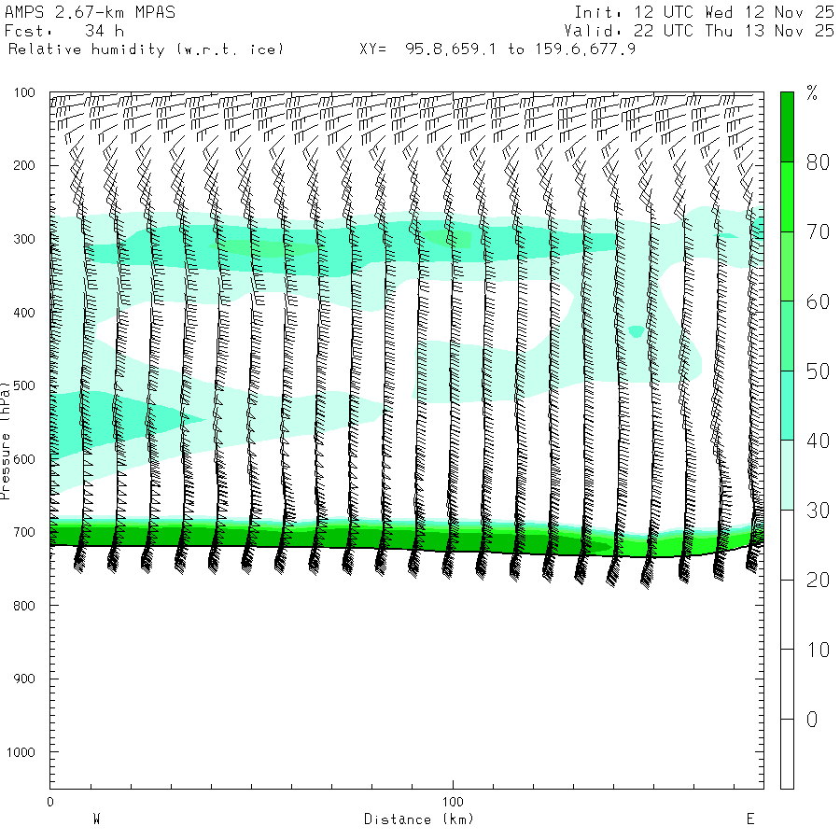Click the 10 colorbar label
Image resolution: width=840 pixels, height=840 pixels.
818,650
